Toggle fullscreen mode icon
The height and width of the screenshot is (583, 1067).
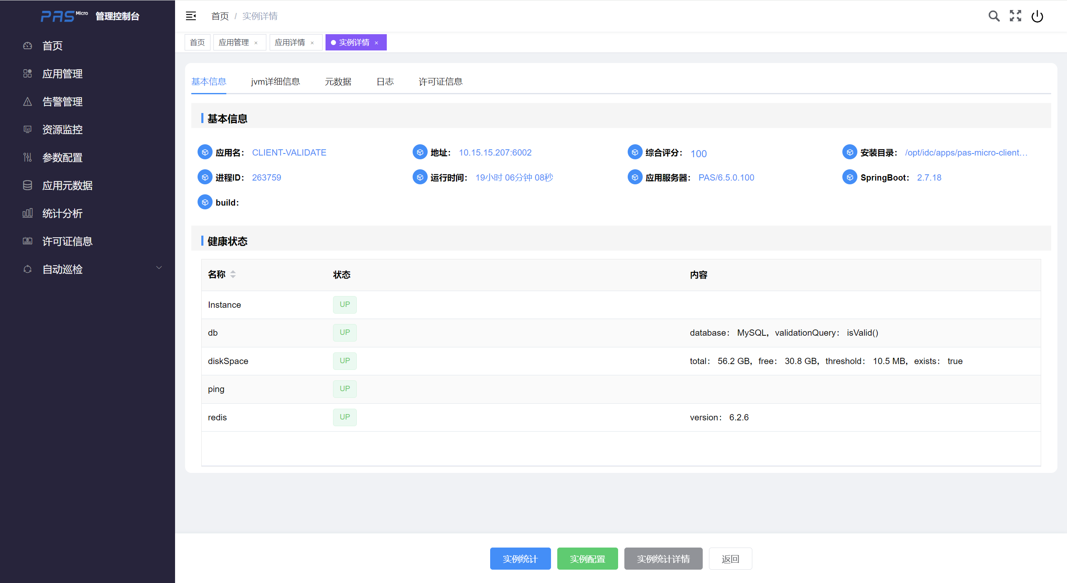1015,16
